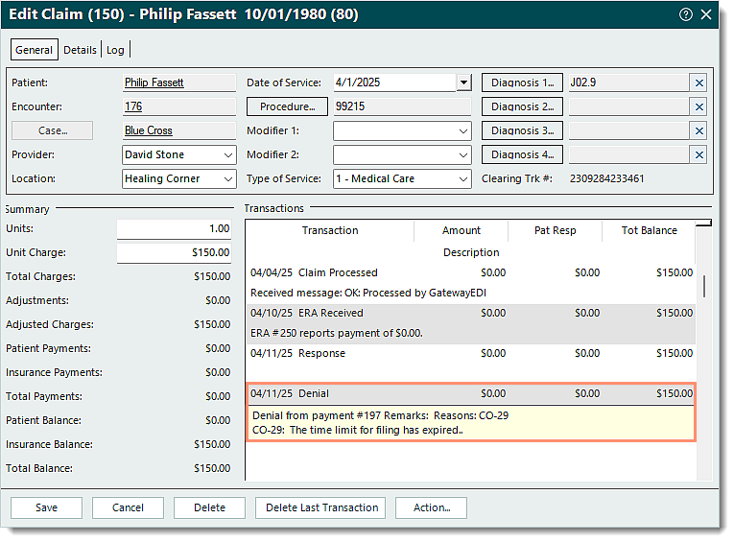Image resolution: width=734 pixels, height=542 pixels.
Task: Click clearing tracking number 2309284233461
Action: [x=606, y=178]
